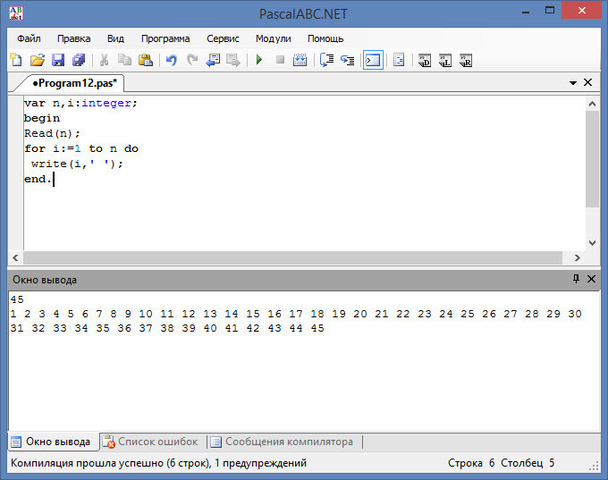Select the Program12.pas tab

point(74,83)
